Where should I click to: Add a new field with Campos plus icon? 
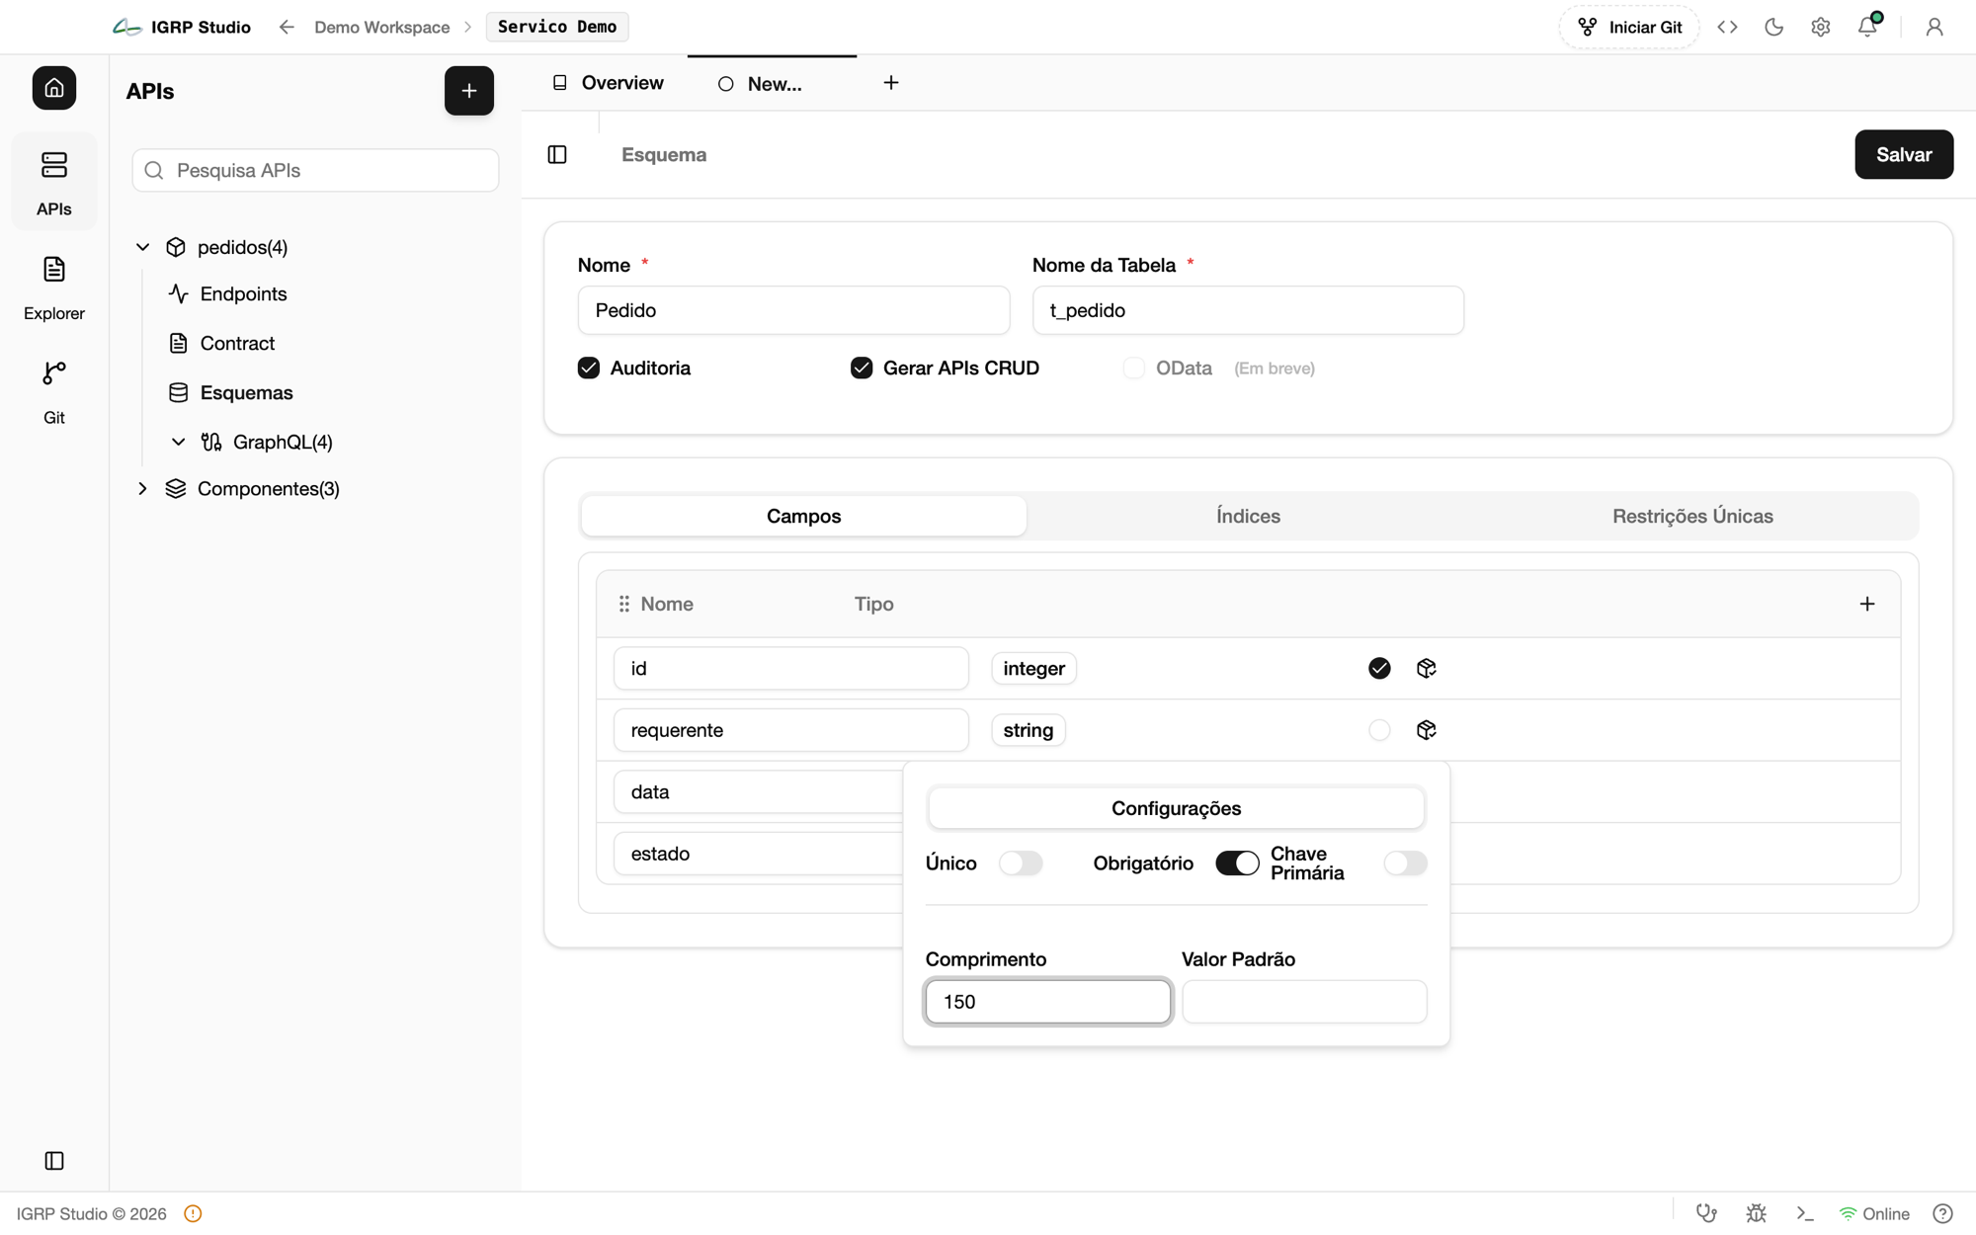(x=1867, y=604)
